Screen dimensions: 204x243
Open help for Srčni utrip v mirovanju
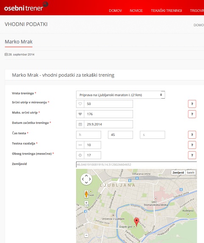pos(192,104)
